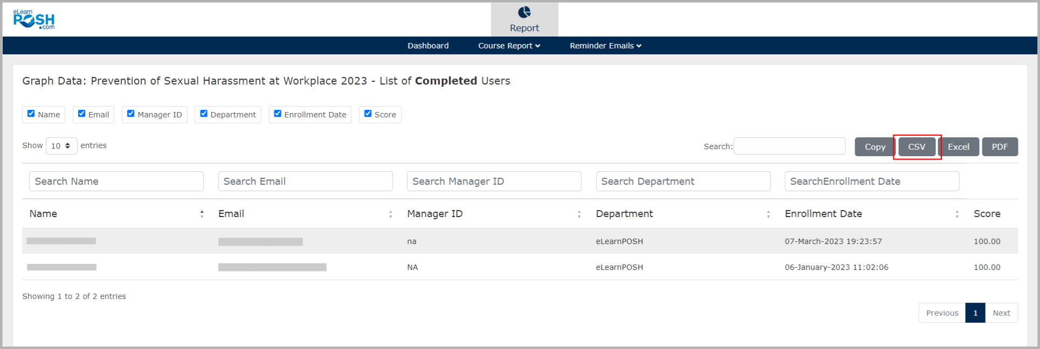
Task: Download the list as PDF
Action: coord(1000,147)
